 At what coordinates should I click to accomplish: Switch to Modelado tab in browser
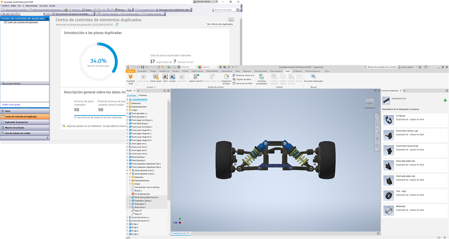tap(143, 95)
